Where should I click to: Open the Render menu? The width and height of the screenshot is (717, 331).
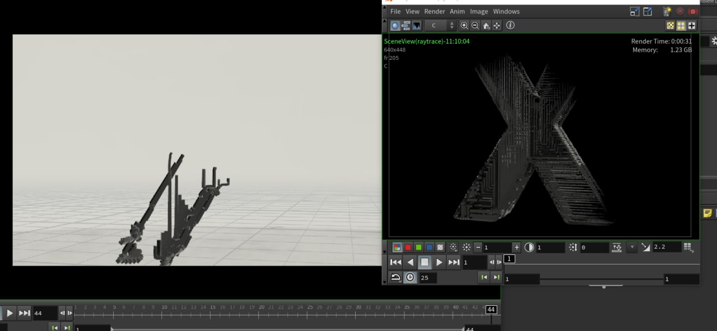[x=434, y=11]
